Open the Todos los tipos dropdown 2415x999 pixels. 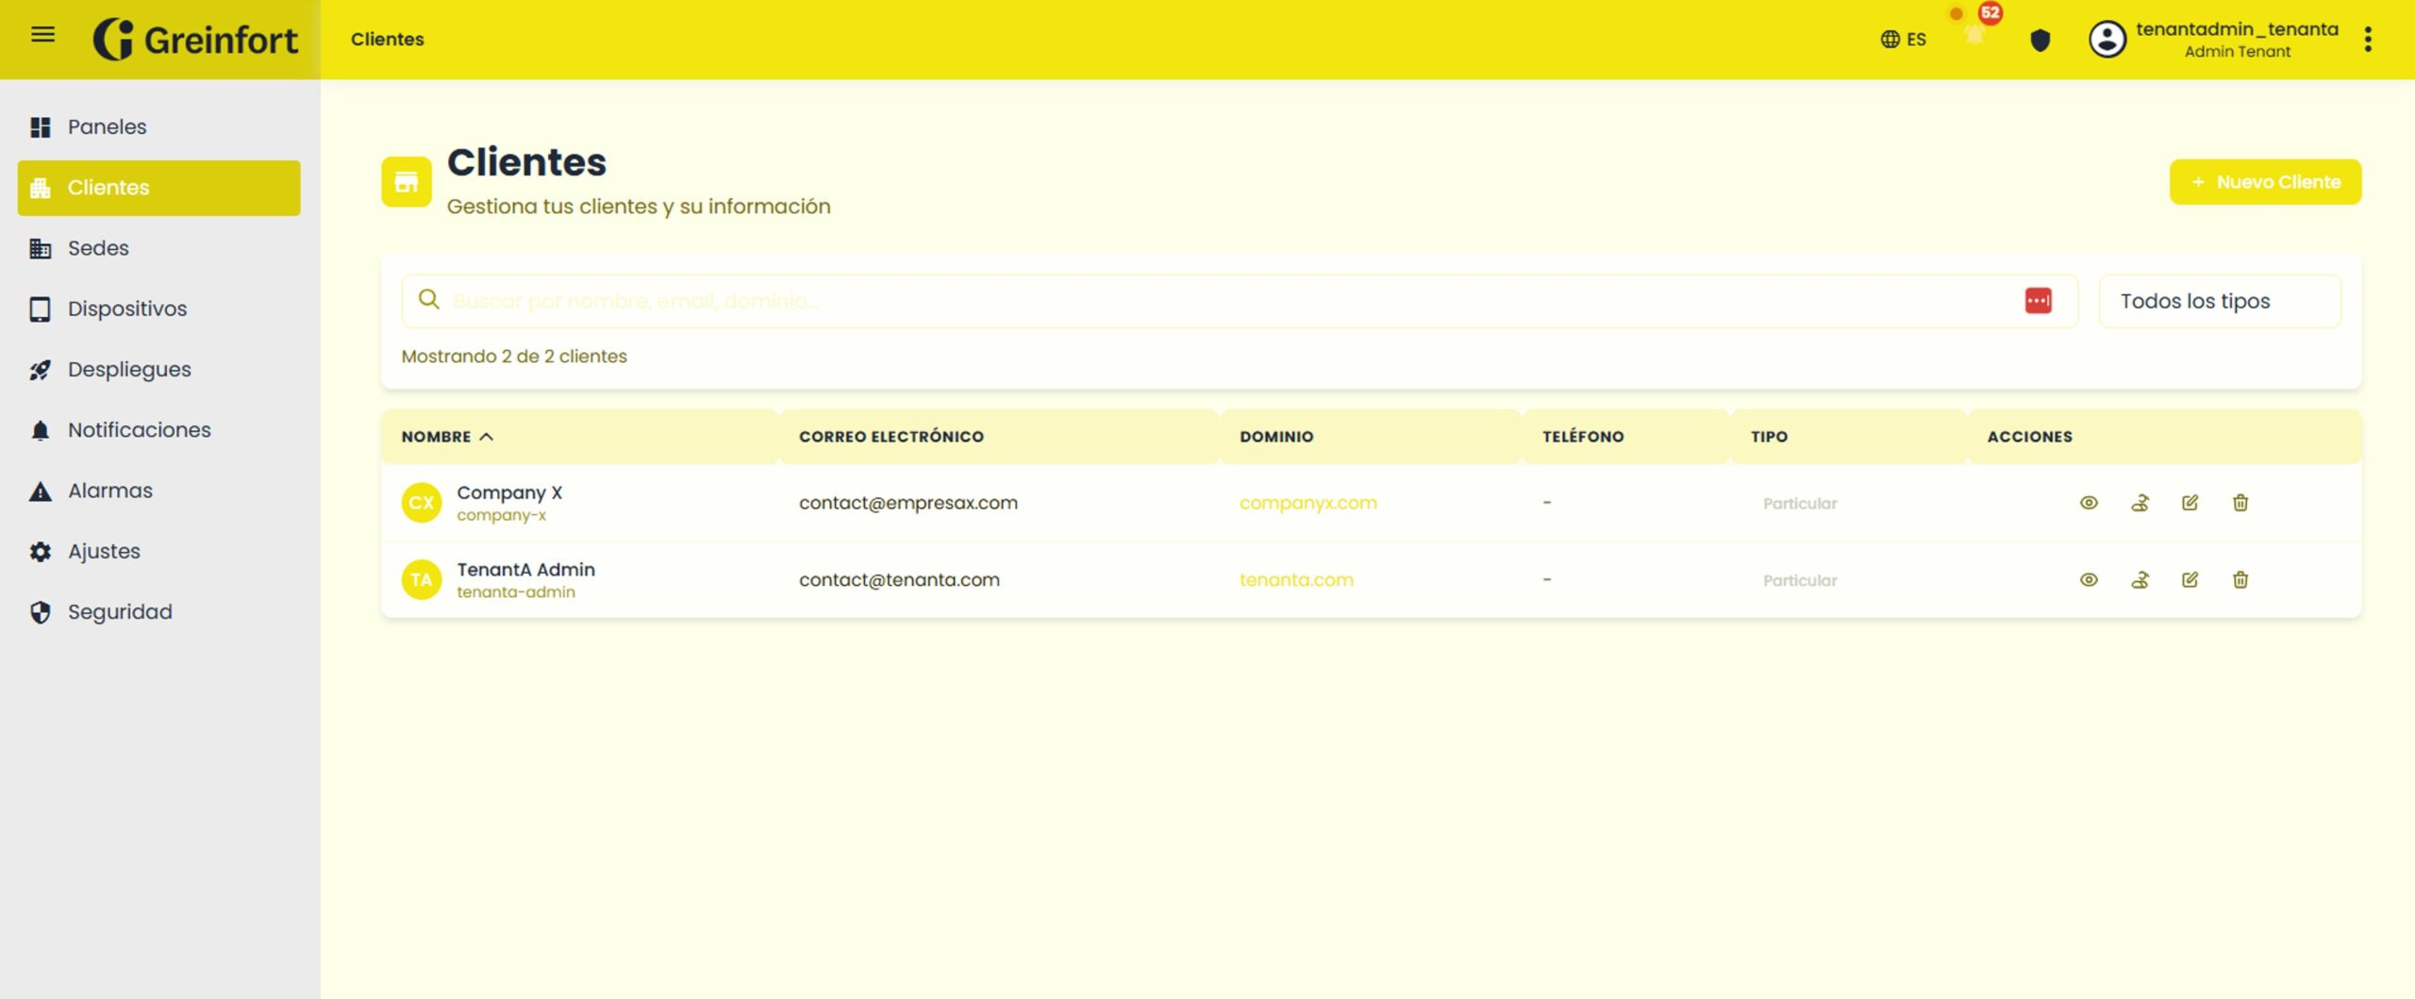point(2220,301)
